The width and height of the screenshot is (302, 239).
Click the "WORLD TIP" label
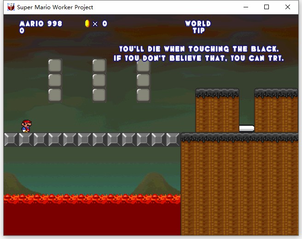point(198,27)
